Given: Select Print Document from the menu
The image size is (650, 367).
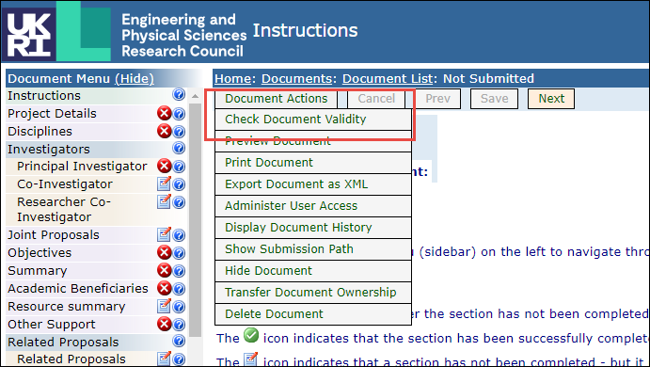Looking at the screenshot, I should coord(313,163).
